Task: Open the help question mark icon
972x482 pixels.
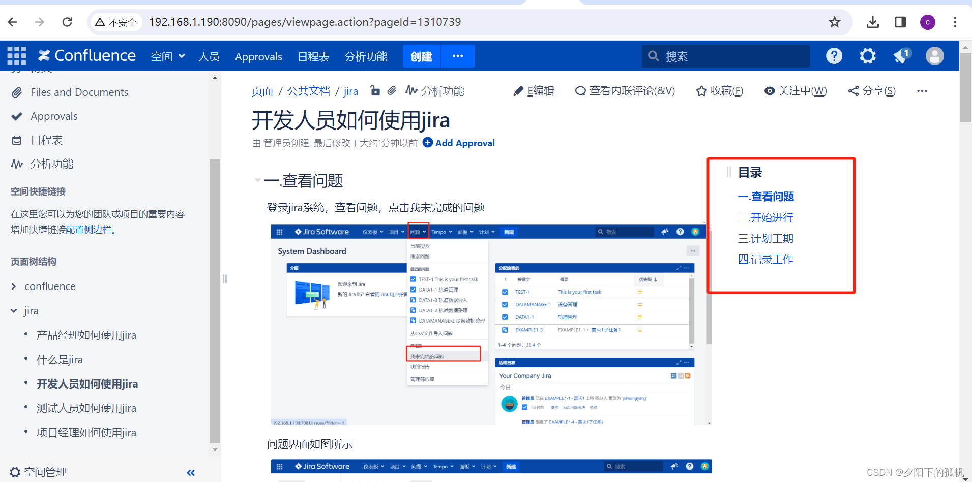Action: tap(834, 56)
